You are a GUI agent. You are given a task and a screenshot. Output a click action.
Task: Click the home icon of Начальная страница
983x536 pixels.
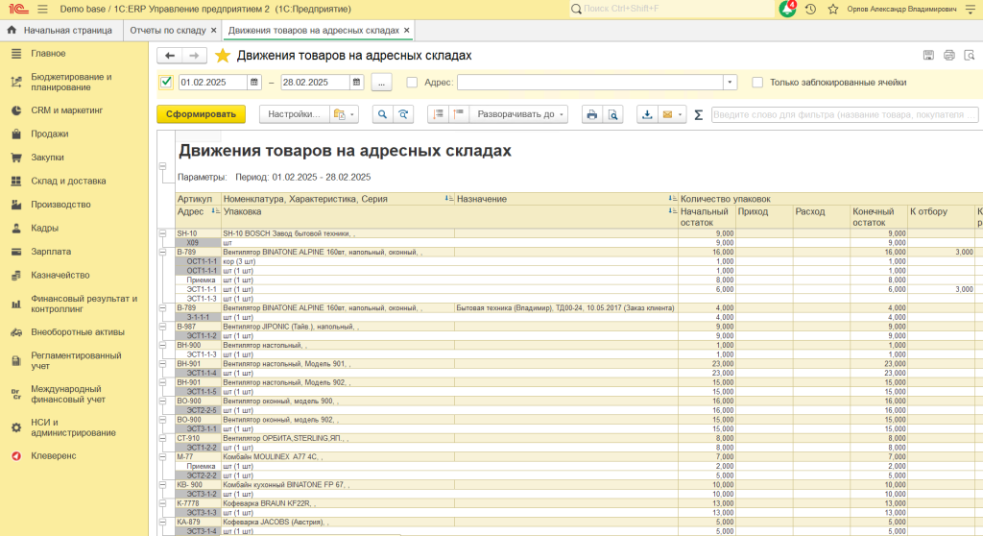click(12, 30)
